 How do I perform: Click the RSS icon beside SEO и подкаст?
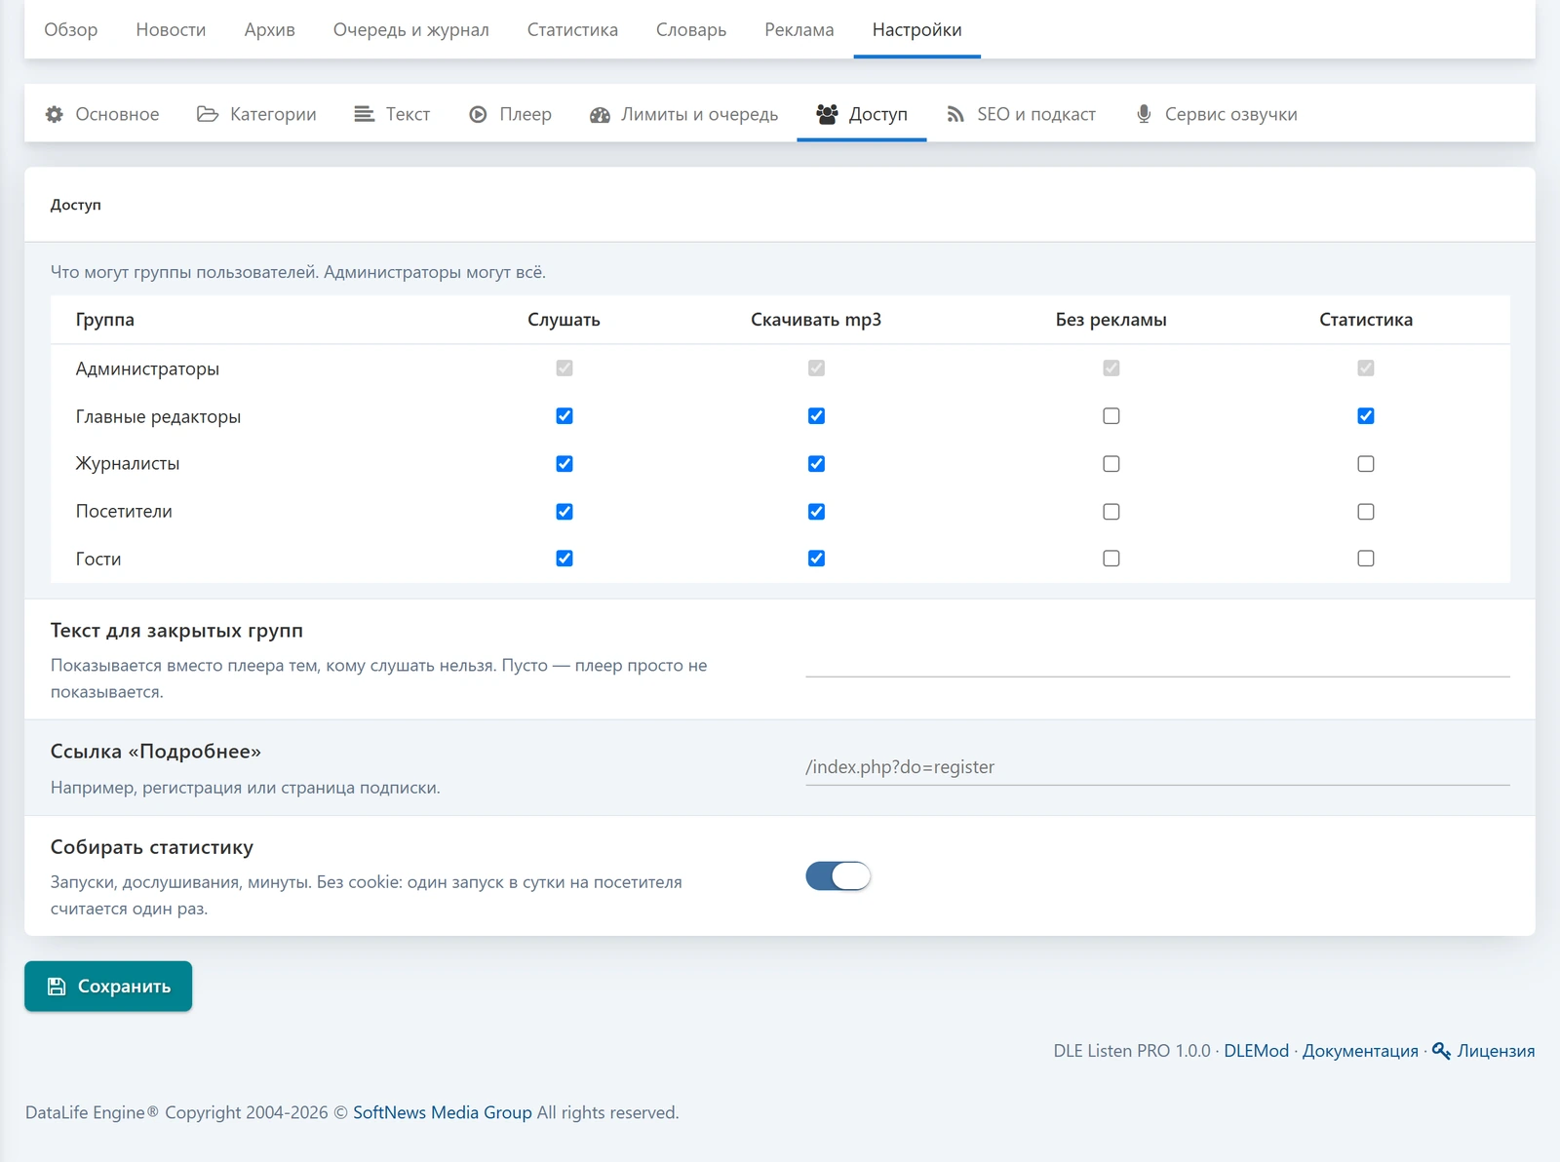pos(955,114)
